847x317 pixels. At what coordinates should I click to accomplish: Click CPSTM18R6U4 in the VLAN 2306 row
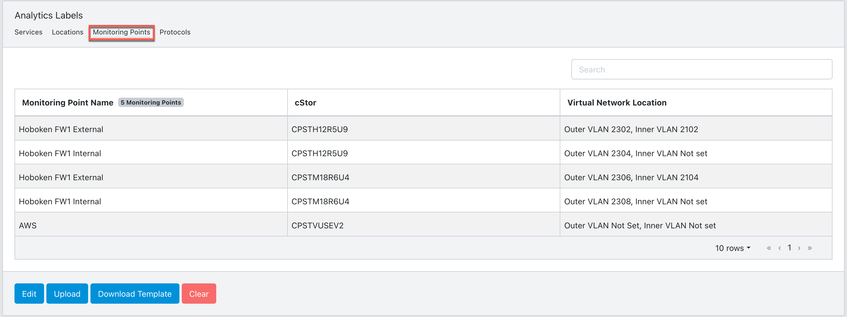tap(320, 177)
